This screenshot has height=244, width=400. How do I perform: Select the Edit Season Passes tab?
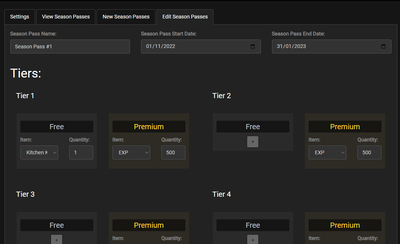click(x=185, y=17)
